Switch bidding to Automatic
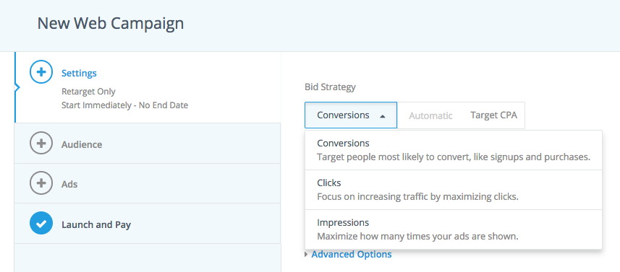 pos(430,115)
